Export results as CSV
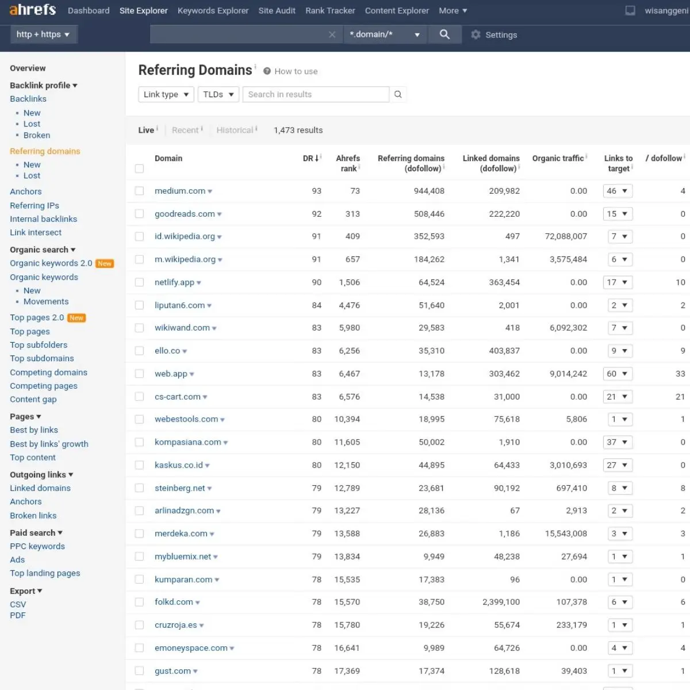690x690 pixels. [x=18, y=604]
